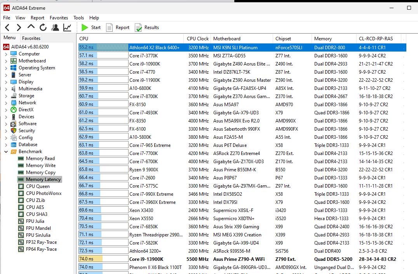Viewport: 418px width, 274px height.
Task: Click the Security shield icon
Action: [14, 130]
